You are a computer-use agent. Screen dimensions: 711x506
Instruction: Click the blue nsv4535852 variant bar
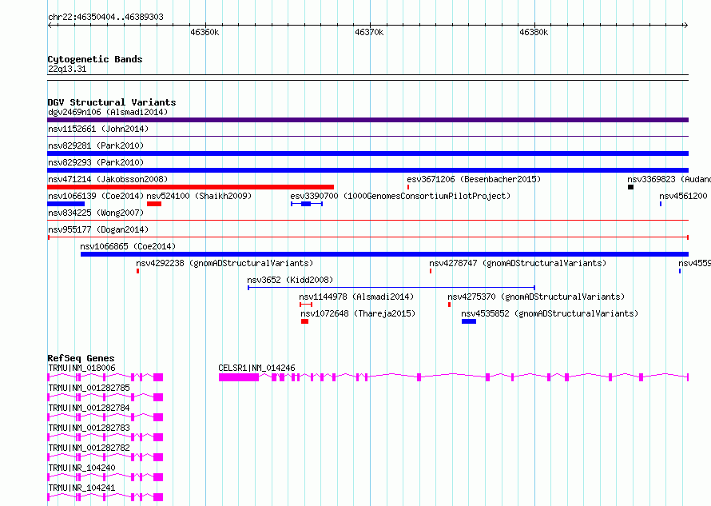469,321
